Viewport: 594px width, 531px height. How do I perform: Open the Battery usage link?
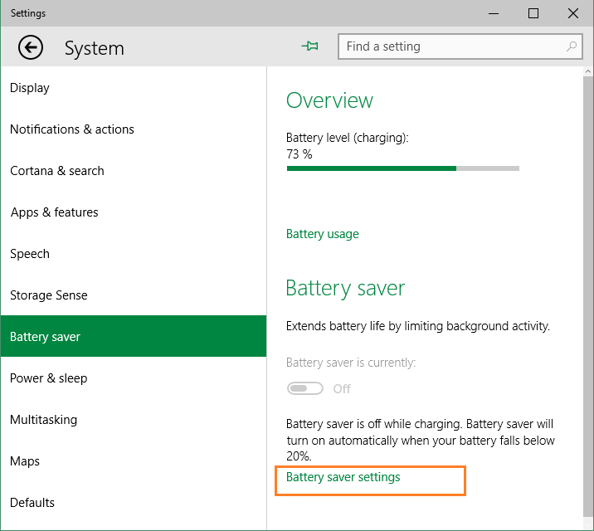(323, 234)
